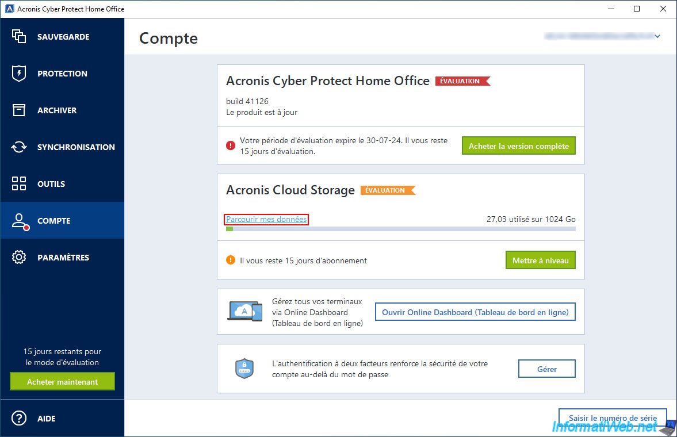Click 'Il vous reste 15 jours d'abonnement' text

tap(303, 260)
